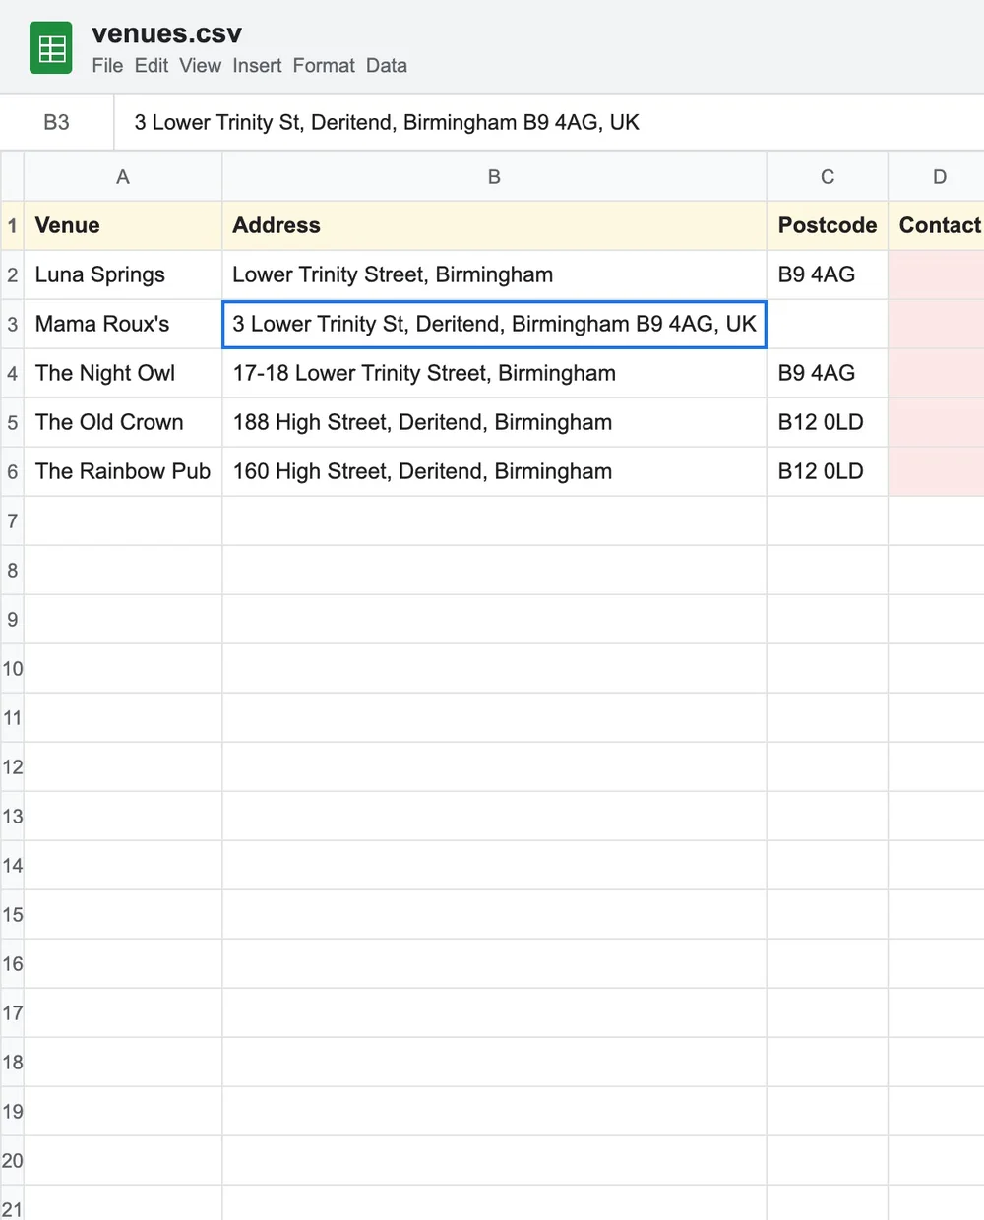Select row 15 header
Viewport: 984px width, 1220px height.
click(12, 915)
